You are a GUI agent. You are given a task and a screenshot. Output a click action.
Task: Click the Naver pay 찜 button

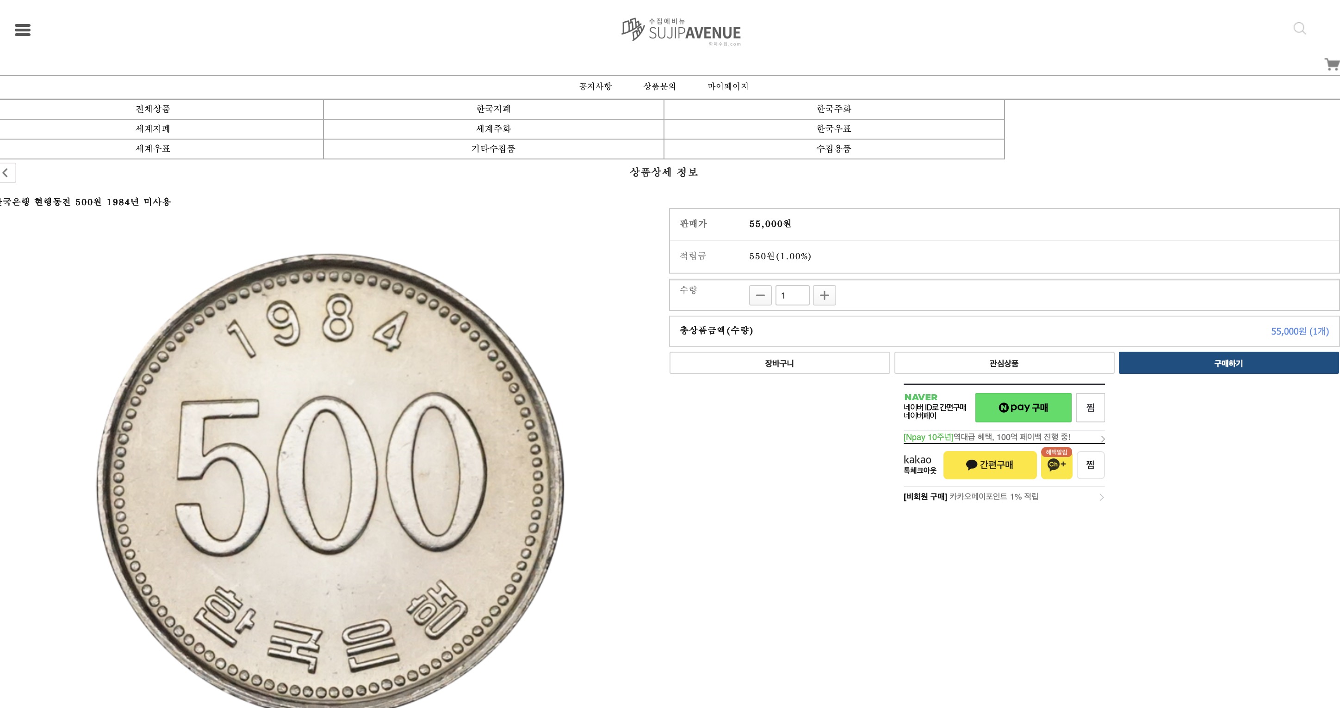1090,408
